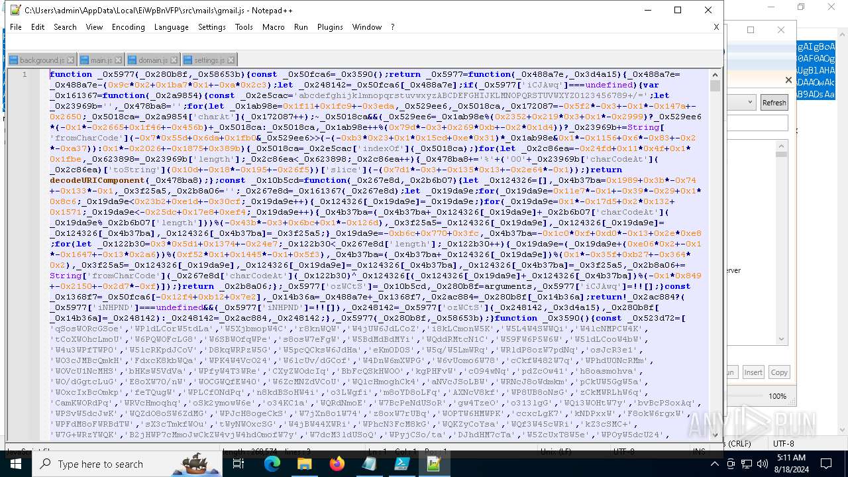Click the domain.js tab save-state icon
848x477 pixels.
[132, 60]
